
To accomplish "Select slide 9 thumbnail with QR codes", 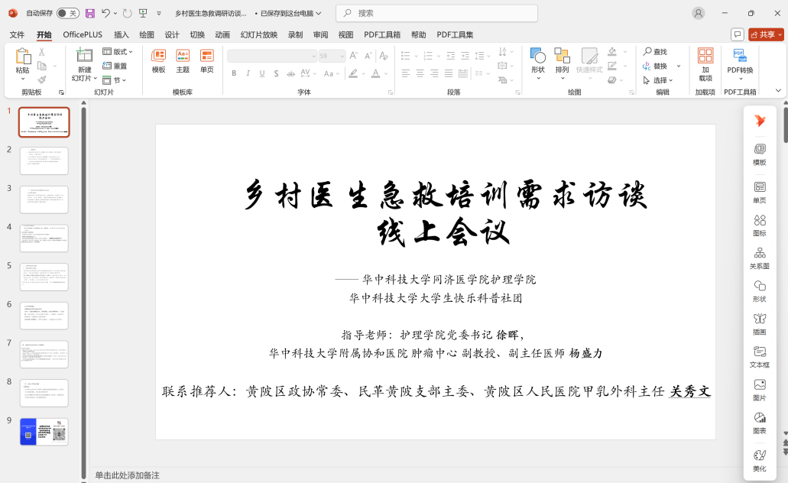I will point(44,431).
